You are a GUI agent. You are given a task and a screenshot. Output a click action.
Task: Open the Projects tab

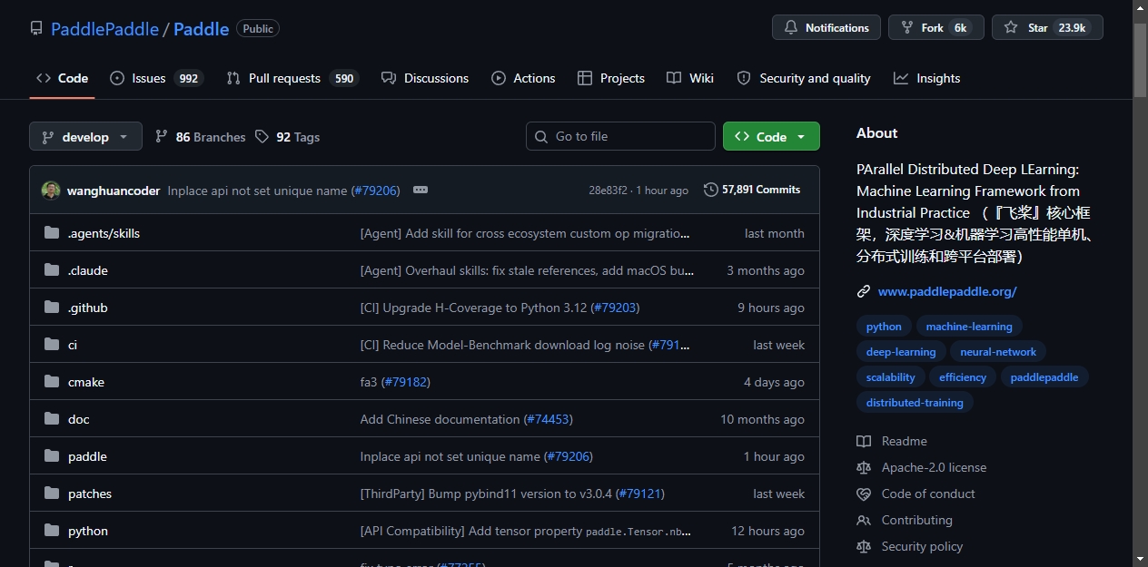(x=611, y=78)
